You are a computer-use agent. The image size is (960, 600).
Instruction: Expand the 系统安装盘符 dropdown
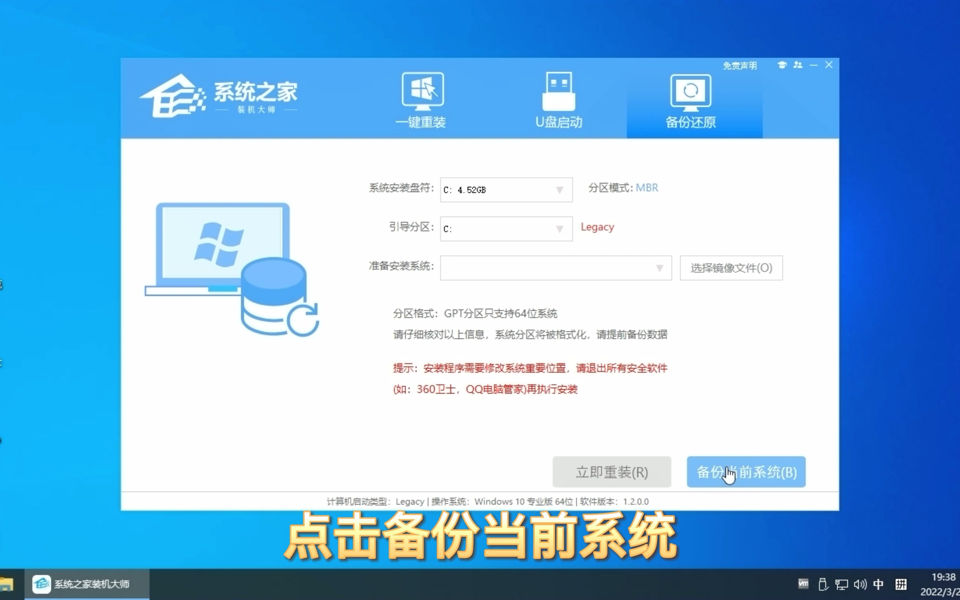point(506,190)
